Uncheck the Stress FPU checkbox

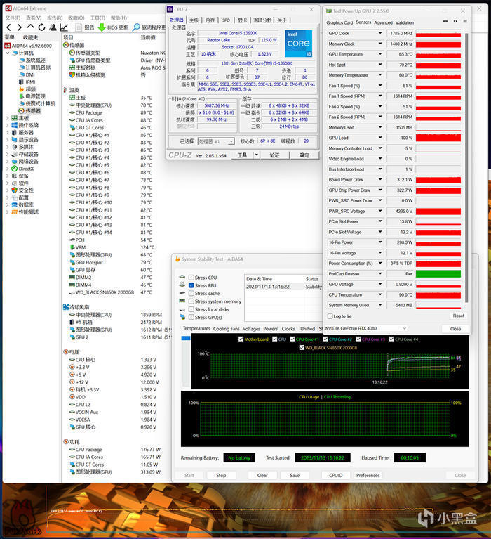tap(191, 285)
